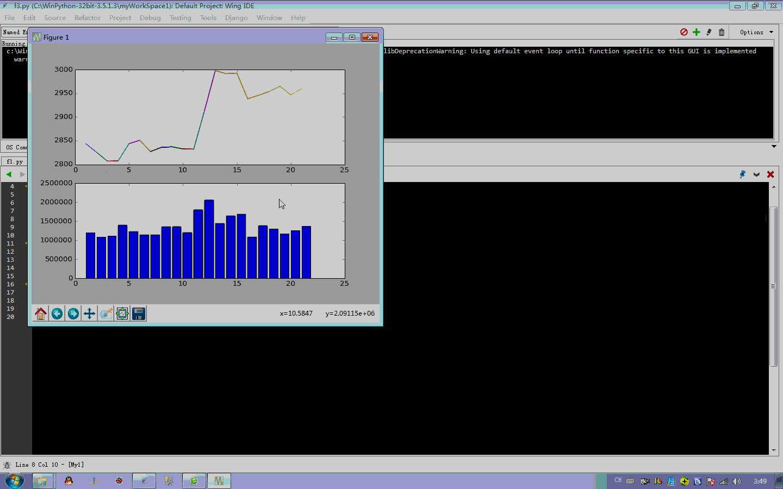Viewport: 783px width, 489px height.
Task: Maximize the Figure 1 window
Action: pos(352,37)
